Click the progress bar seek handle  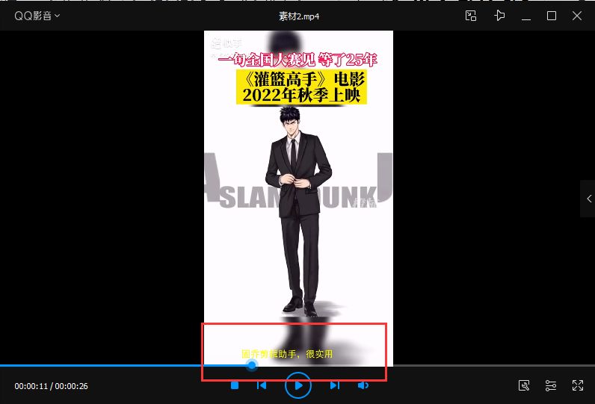click(x=252, y=365)
